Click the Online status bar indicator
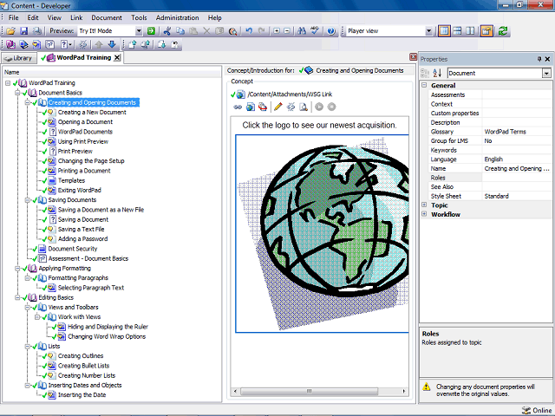The image size is (555, 416). [x=537, y=410]
